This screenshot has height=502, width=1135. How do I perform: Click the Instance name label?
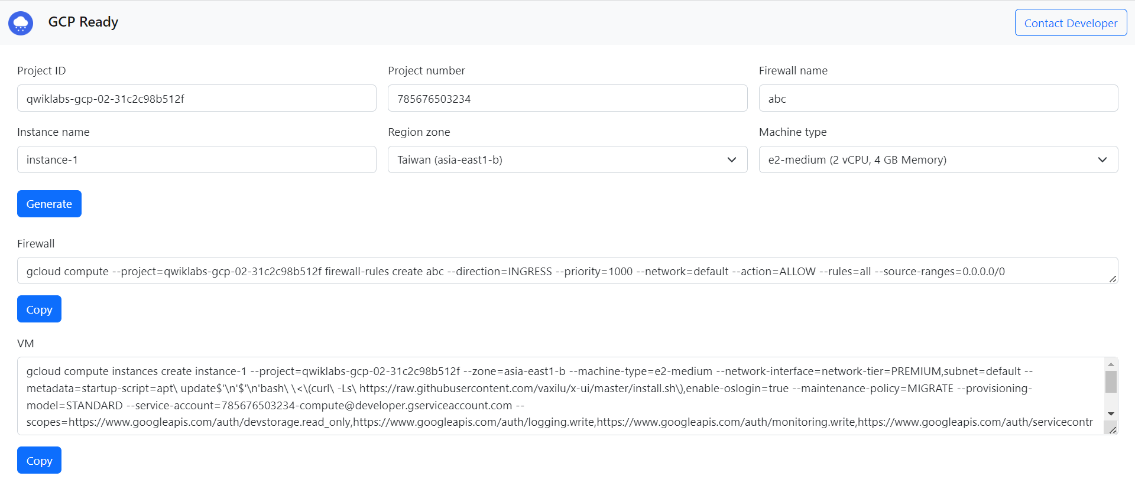tap(53, 132)
